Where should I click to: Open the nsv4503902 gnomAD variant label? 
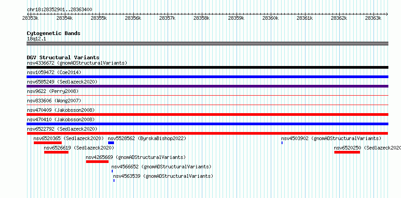(332, 138)
